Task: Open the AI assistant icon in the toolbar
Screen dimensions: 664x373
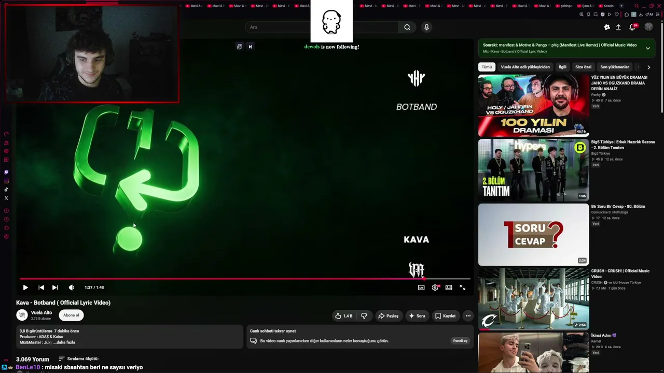Action: (650, 15)
